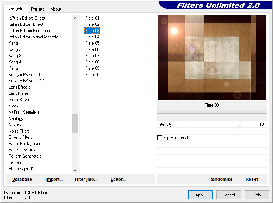The image size is (273, 203).
Task: Select Italian Editors Effect category
Action: pos(26,24)
